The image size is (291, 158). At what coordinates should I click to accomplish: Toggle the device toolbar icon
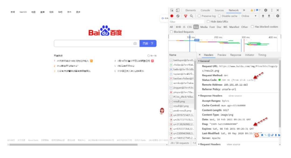pyautogui.click(x=178, y=10)
